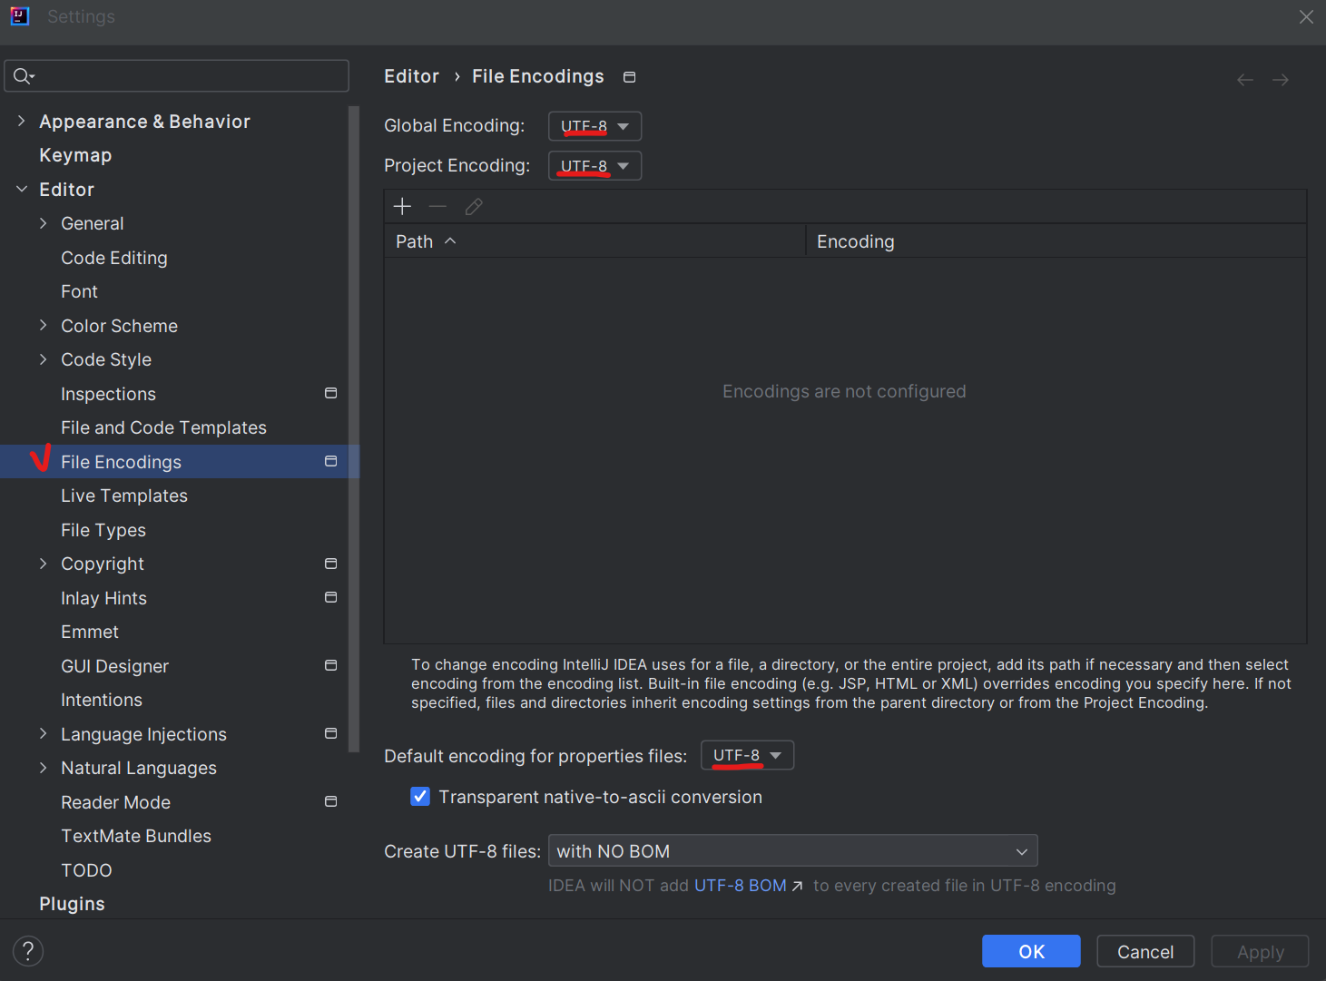Click the project-level icon beside File Encodings header
Image resolution: width=1326 pixels, height=981 pixels.
coord(629,77)
